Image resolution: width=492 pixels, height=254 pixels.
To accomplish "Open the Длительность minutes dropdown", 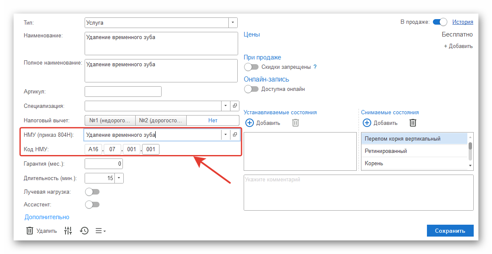I will click(x=119, y=178).
